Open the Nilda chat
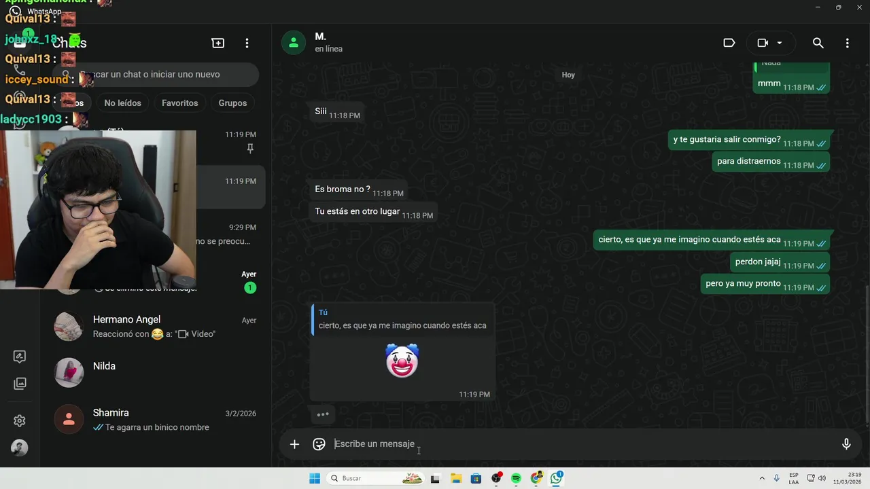The height and width of the screenshot is (489, 870). pyautogui.click(x=155, y=373)
